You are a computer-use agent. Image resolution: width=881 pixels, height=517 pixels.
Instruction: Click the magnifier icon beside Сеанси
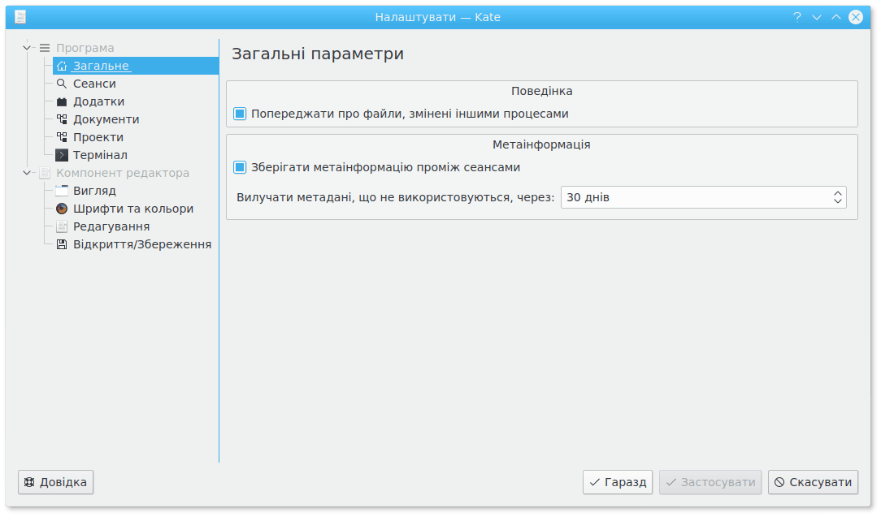62,84
